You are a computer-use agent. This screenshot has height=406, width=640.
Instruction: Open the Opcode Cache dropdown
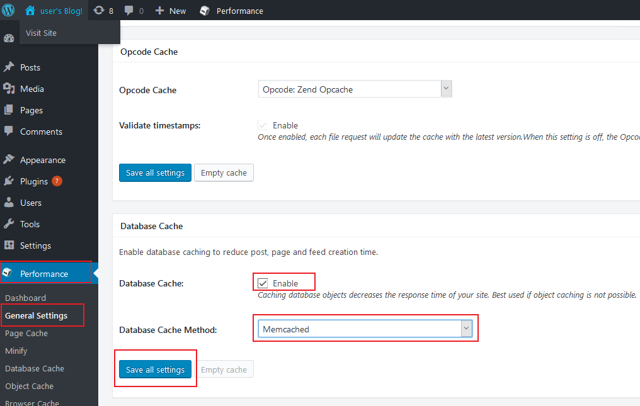[355, 89]
